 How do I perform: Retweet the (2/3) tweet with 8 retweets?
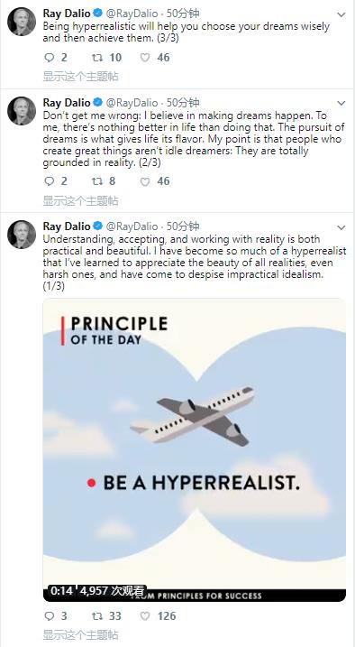[97, 181]
